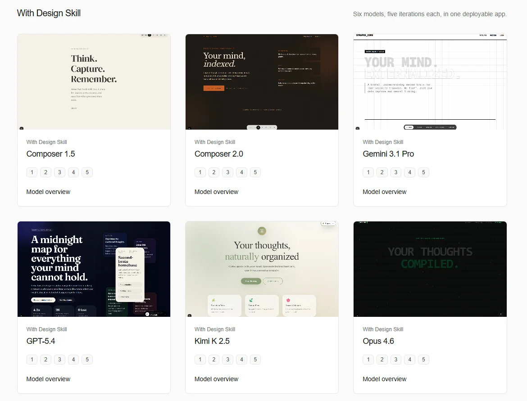527x401 pixels.
Task: Switch to iteration 5 of Composer 2.0
Action: pyautogui.click(x=255, y=172)
